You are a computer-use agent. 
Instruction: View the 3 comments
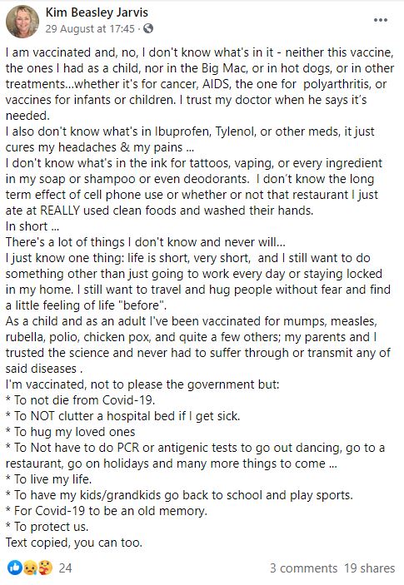303,568
